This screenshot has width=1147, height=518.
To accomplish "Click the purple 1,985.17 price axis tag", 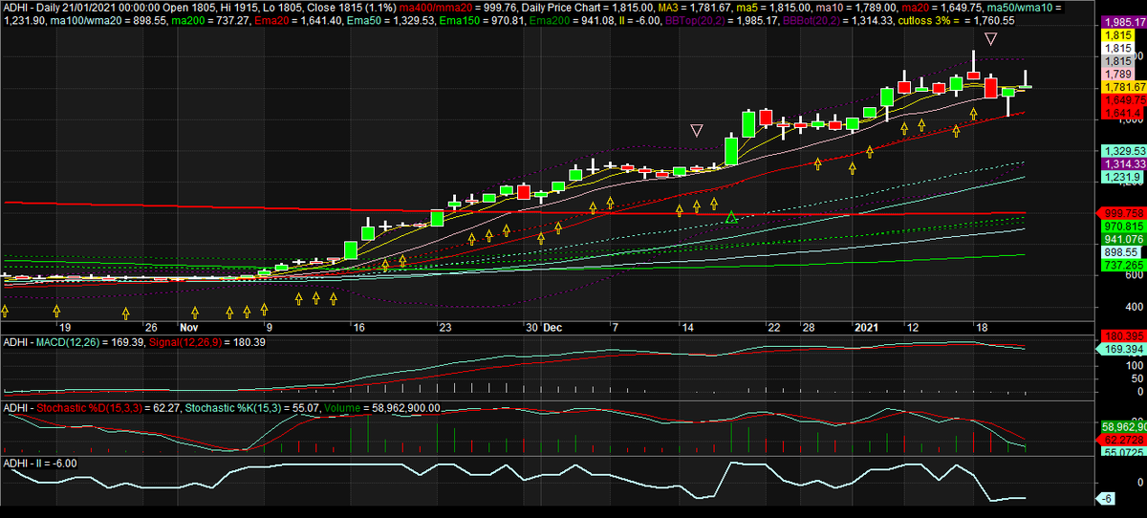I will 1124,21.
